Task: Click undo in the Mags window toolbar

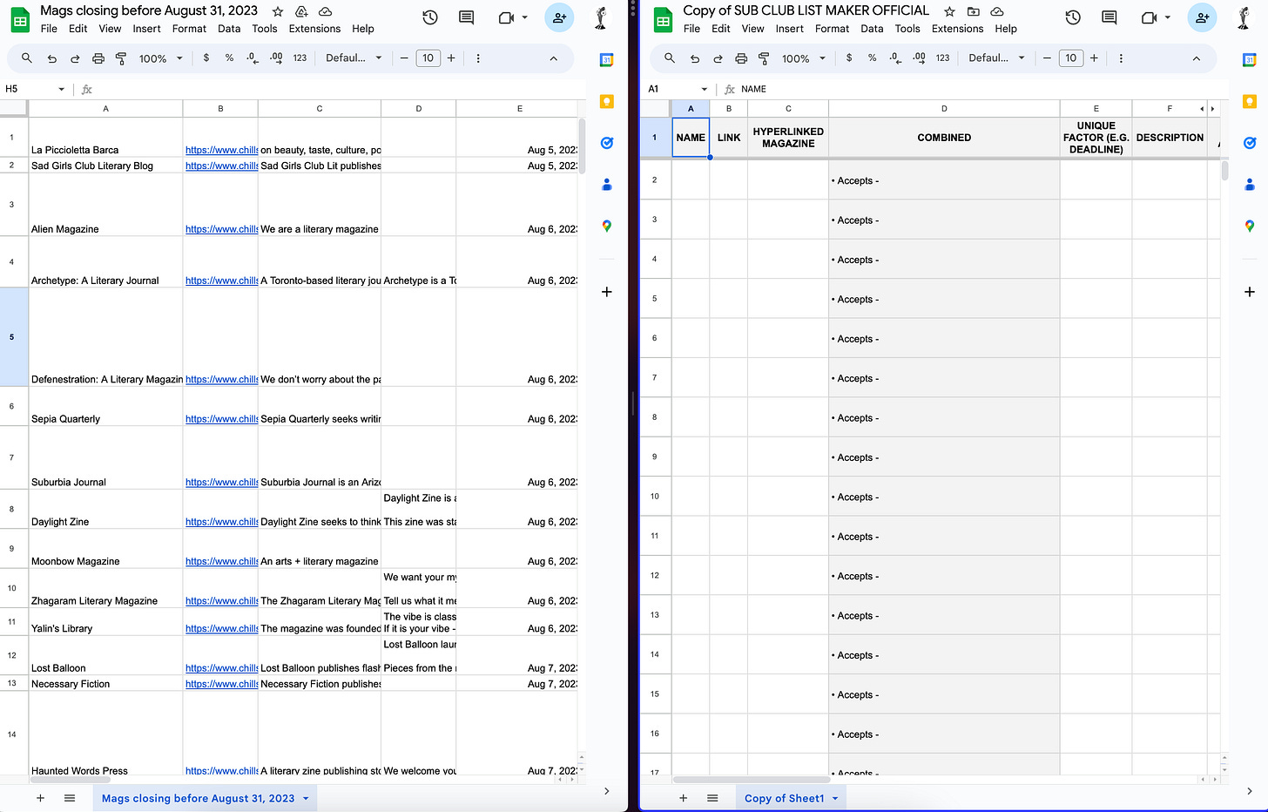Action: pyautogui.click(x=51, y=58)
